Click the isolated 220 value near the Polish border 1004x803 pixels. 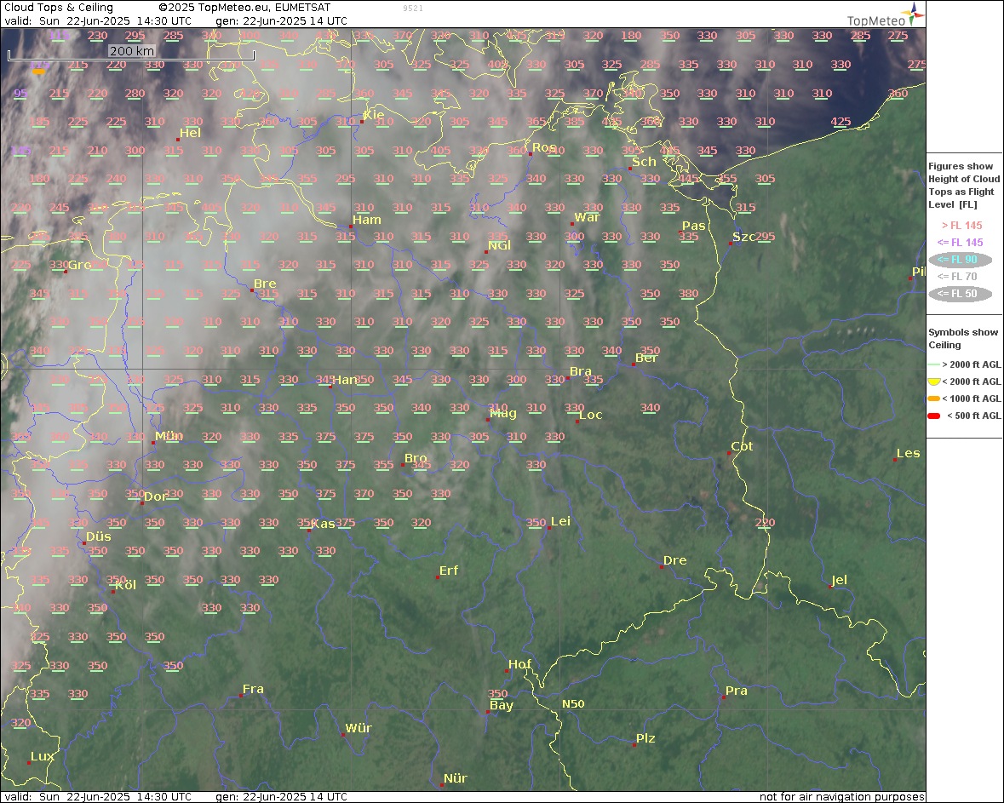(x=765, y=522)
